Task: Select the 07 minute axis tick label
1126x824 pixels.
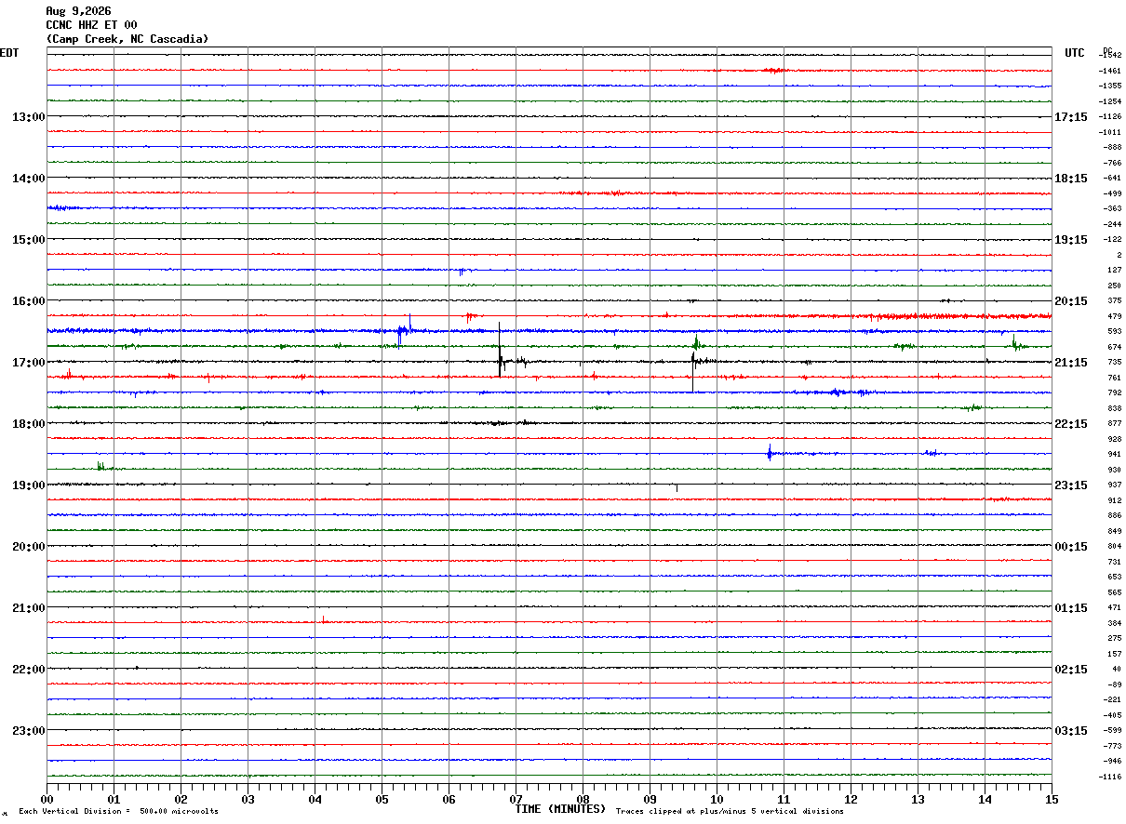Action: coord(516,799)
